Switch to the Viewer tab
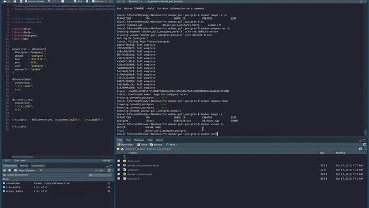 (159, 140)
